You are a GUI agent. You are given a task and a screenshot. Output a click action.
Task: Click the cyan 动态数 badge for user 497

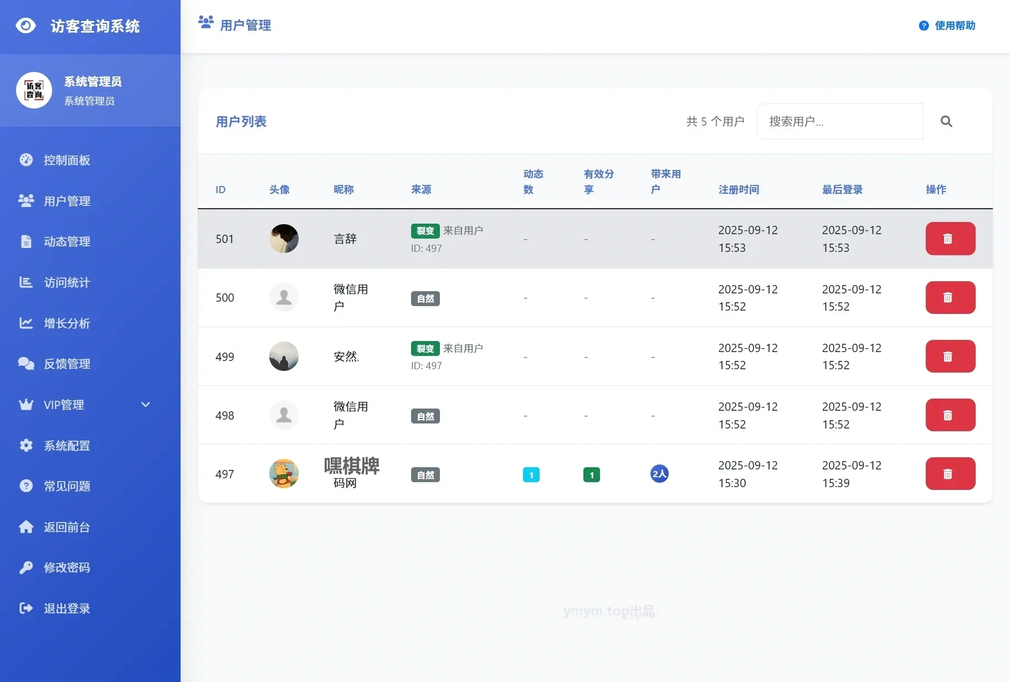coord(531,474)
